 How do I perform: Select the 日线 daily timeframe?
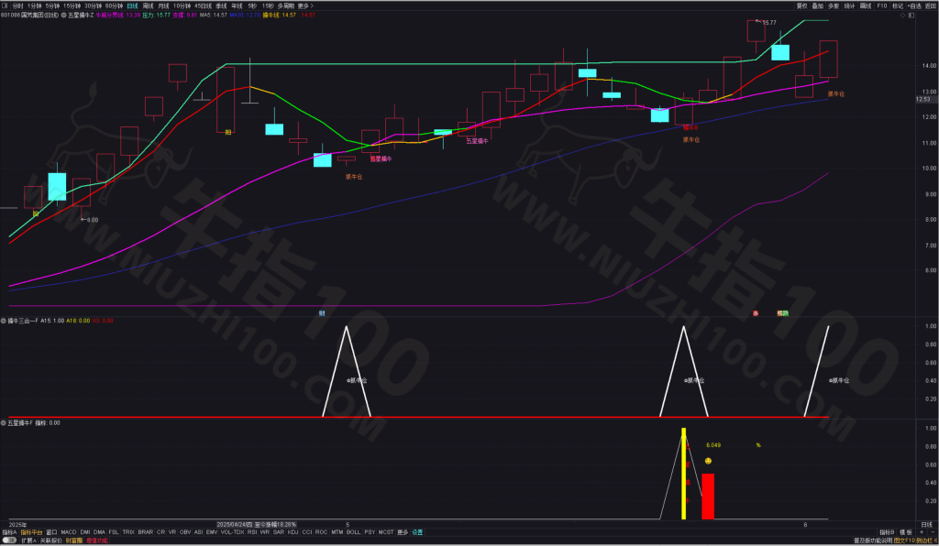pyautogui.click(x=132, y=6)
